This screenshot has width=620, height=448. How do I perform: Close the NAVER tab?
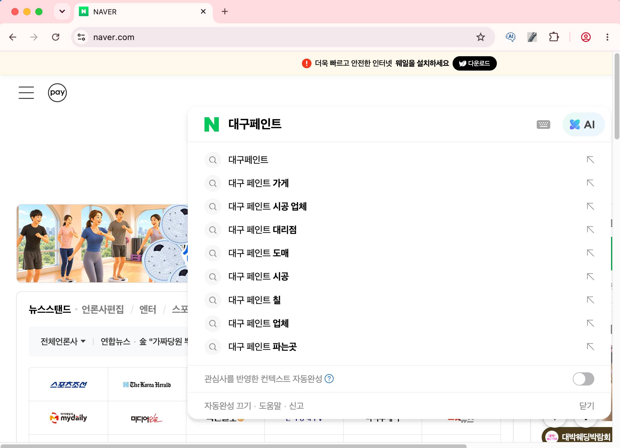(203, 12)
